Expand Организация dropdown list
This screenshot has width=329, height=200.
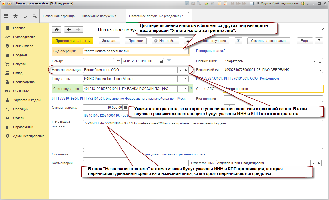(x=315, y=61)
